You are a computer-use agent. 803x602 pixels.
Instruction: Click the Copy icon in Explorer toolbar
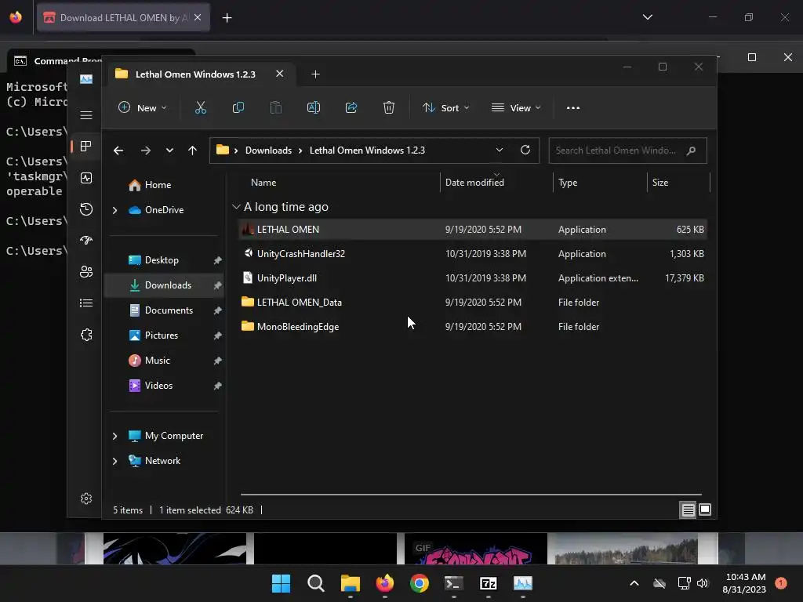[238, 107]
